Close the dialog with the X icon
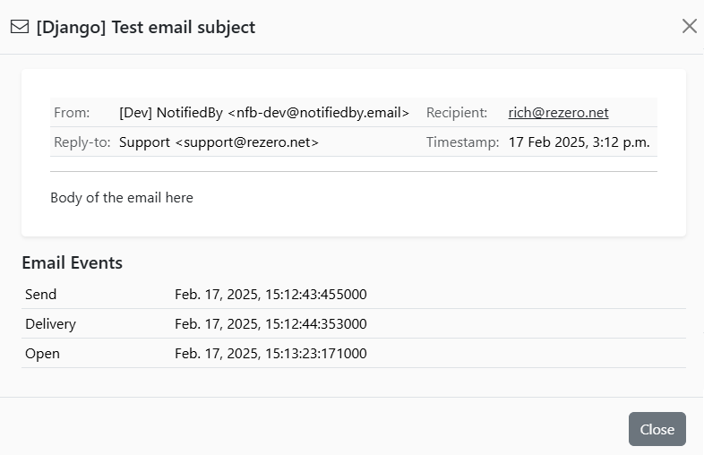 (689, 26)
